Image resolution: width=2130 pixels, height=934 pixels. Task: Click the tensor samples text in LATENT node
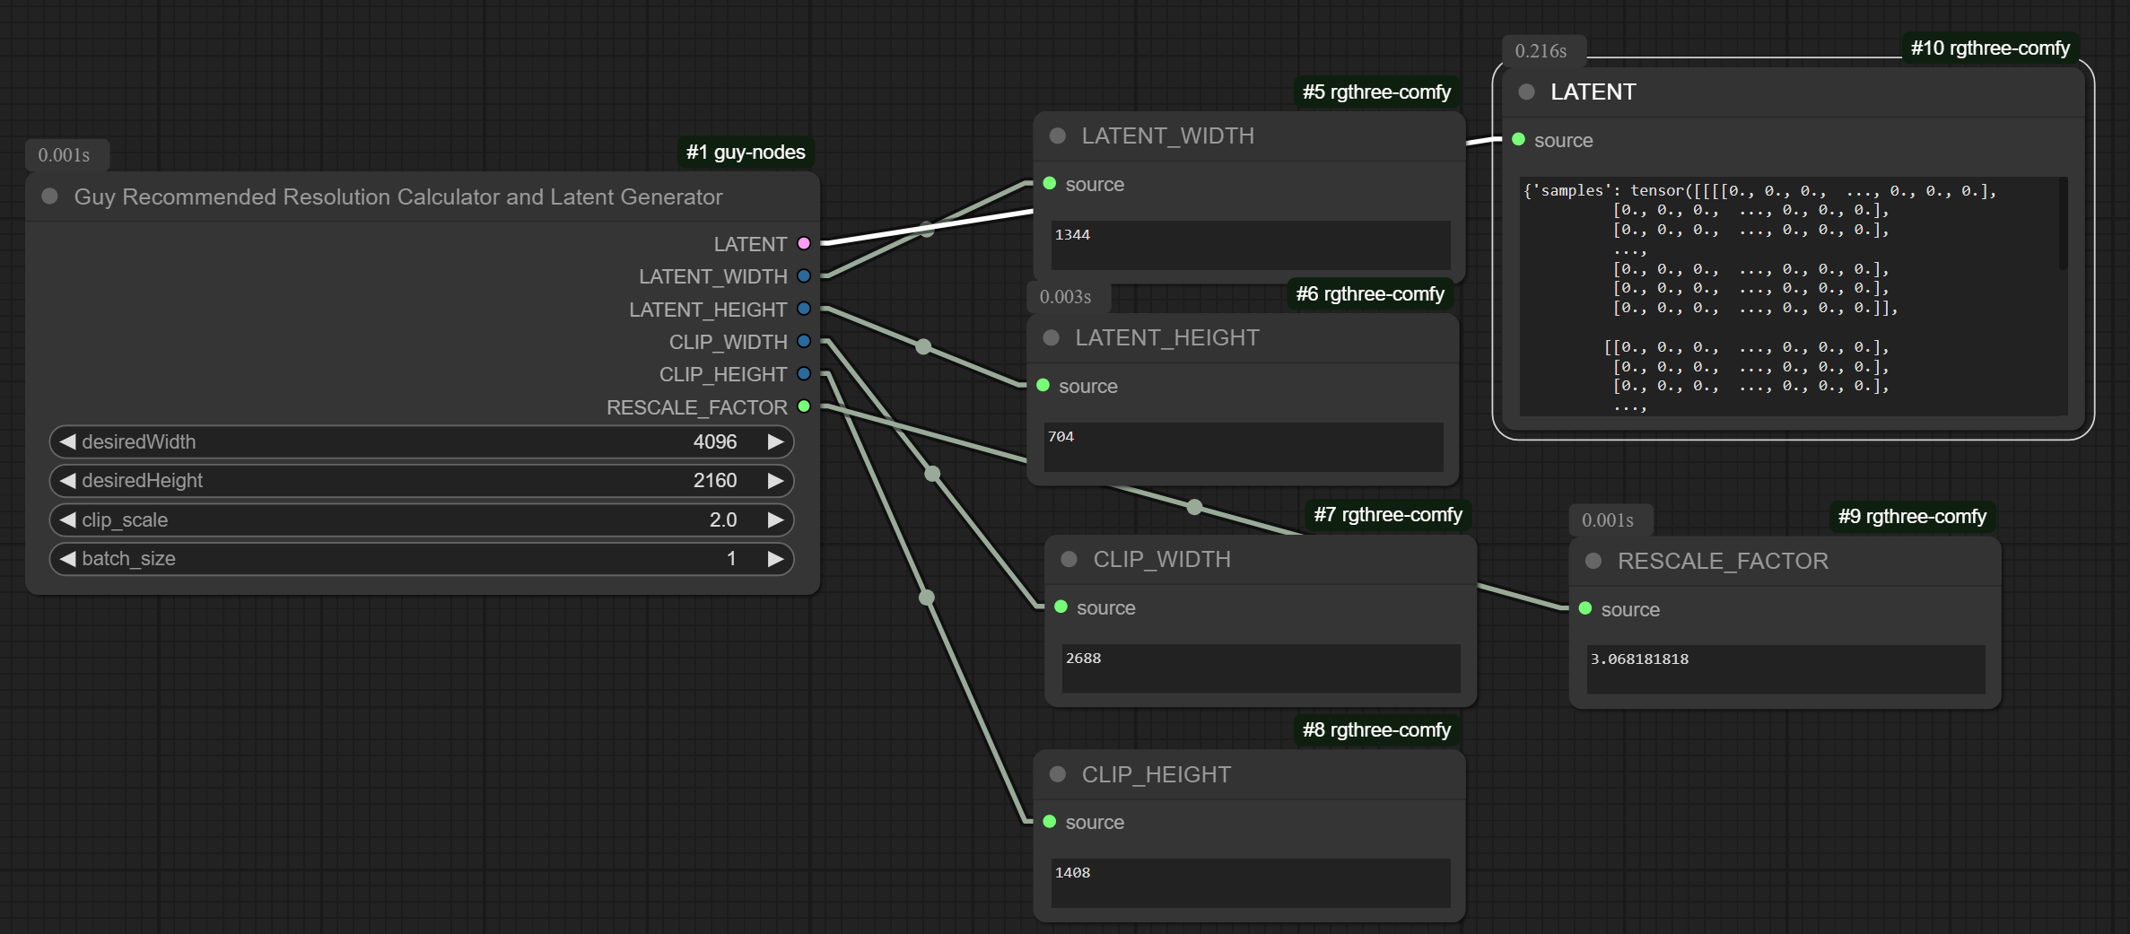tap(1793, 296)
